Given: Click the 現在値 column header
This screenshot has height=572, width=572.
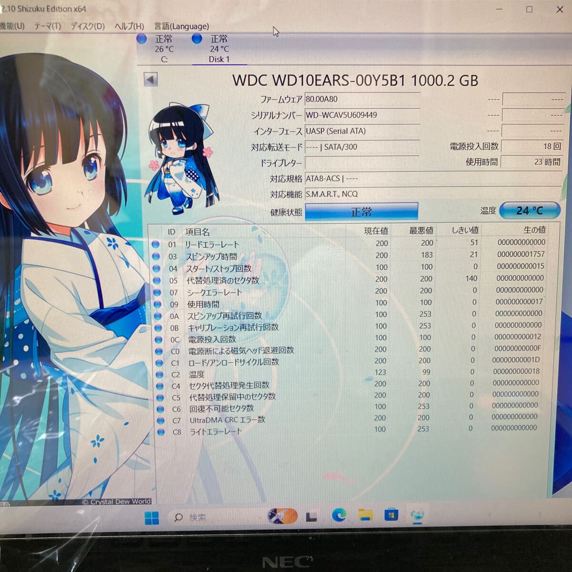Looking at the screenshot, I should click(x=376, y=231).
